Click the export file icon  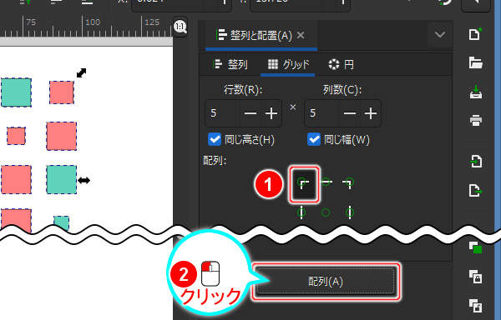click(476, 191)
